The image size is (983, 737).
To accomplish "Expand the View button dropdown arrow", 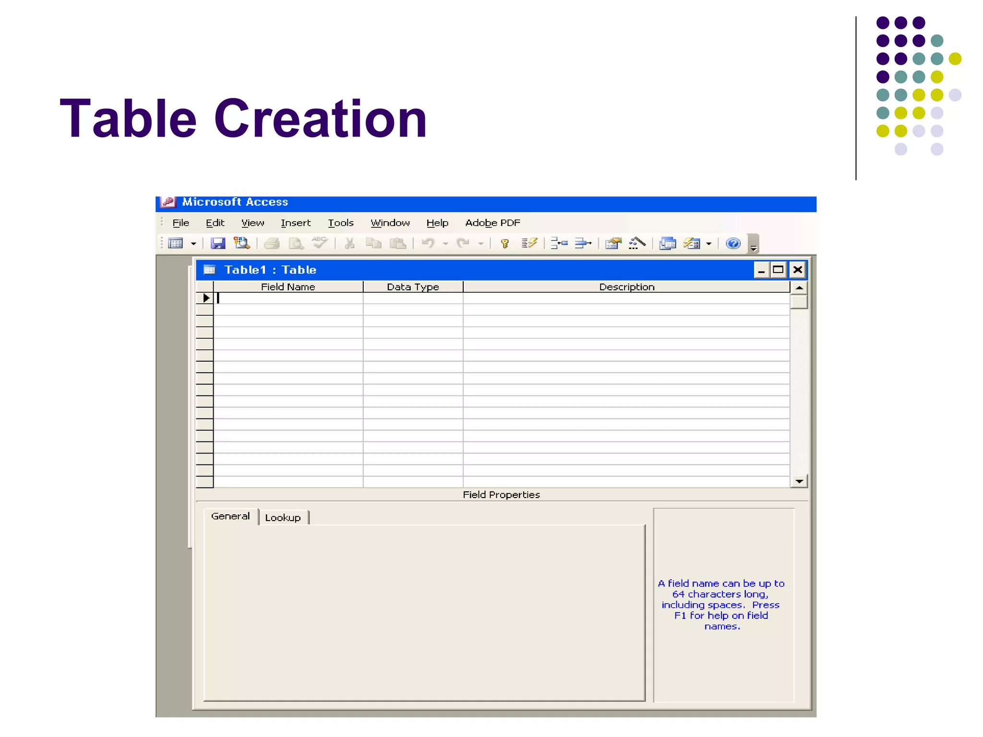I will [x=193, y=244].
